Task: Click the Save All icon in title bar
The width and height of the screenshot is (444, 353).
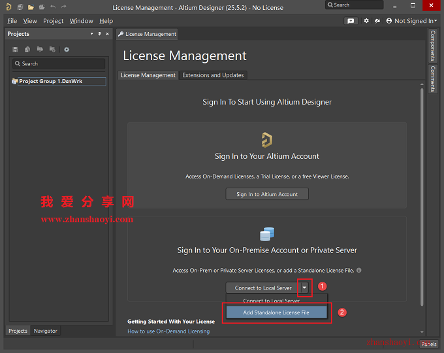Action: [x=20, y=7]
